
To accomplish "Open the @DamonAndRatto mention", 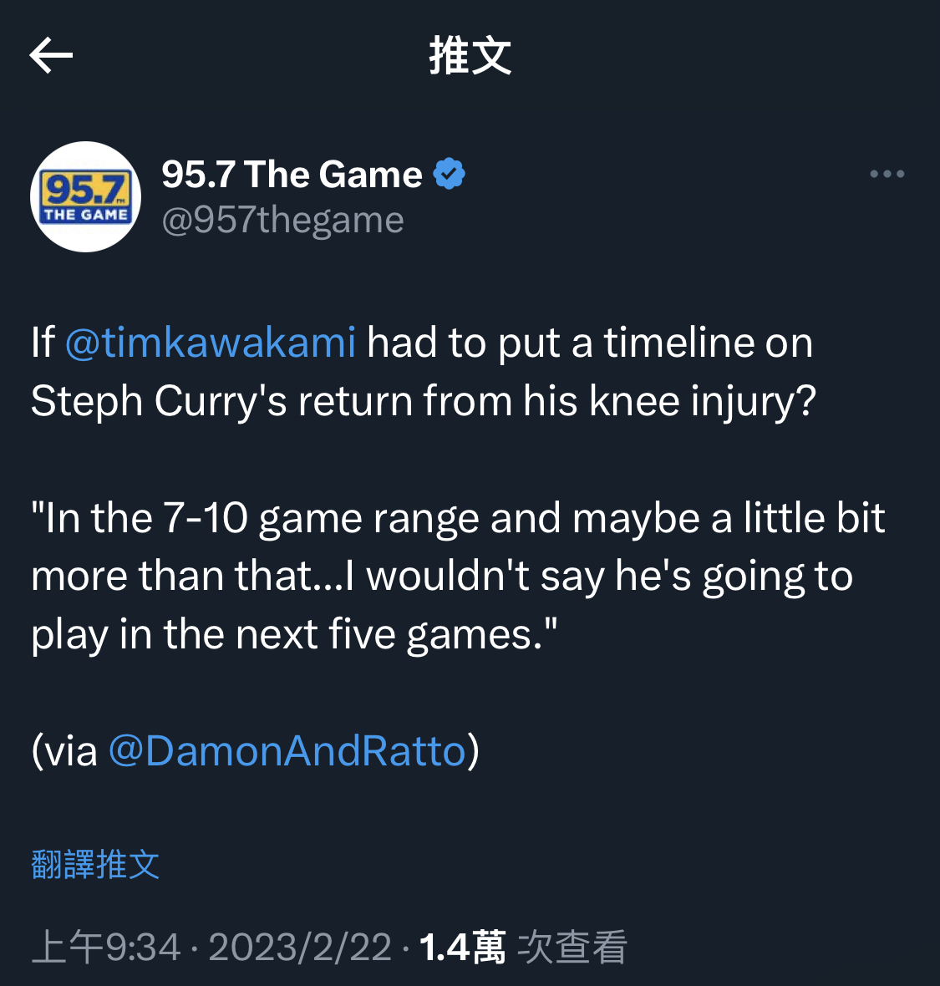I will [x=287, y=751].
